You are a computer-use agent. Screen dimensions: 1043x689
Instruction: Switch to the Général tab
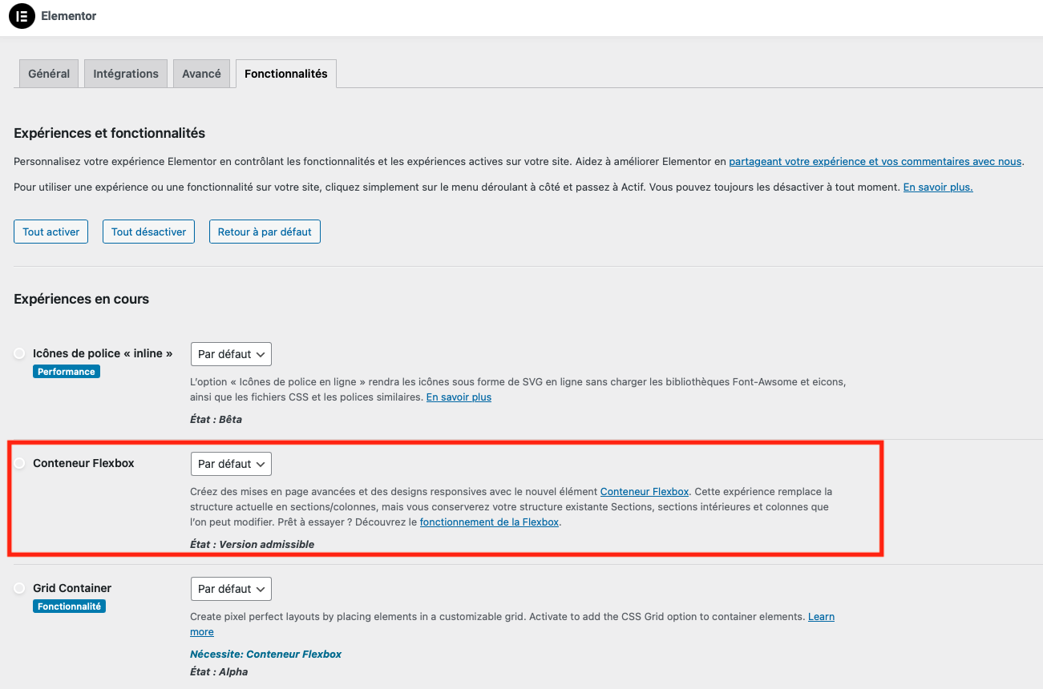(49, 74)
